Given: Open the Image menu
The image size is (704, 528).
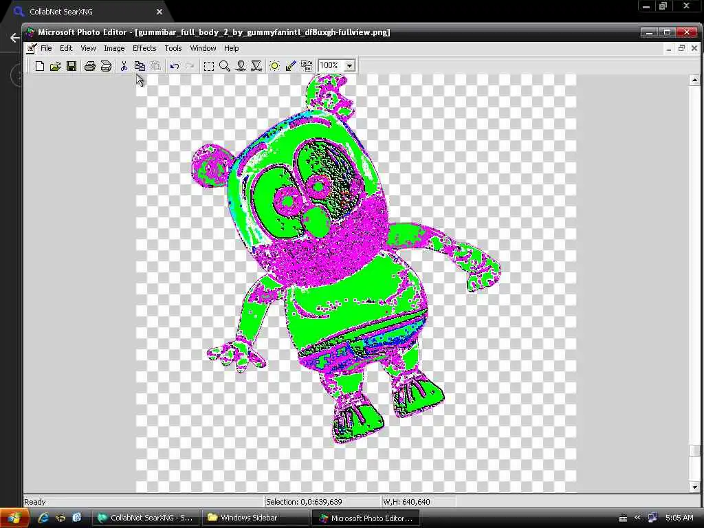Looking at the screenshot, I should (x=114, y=48).
